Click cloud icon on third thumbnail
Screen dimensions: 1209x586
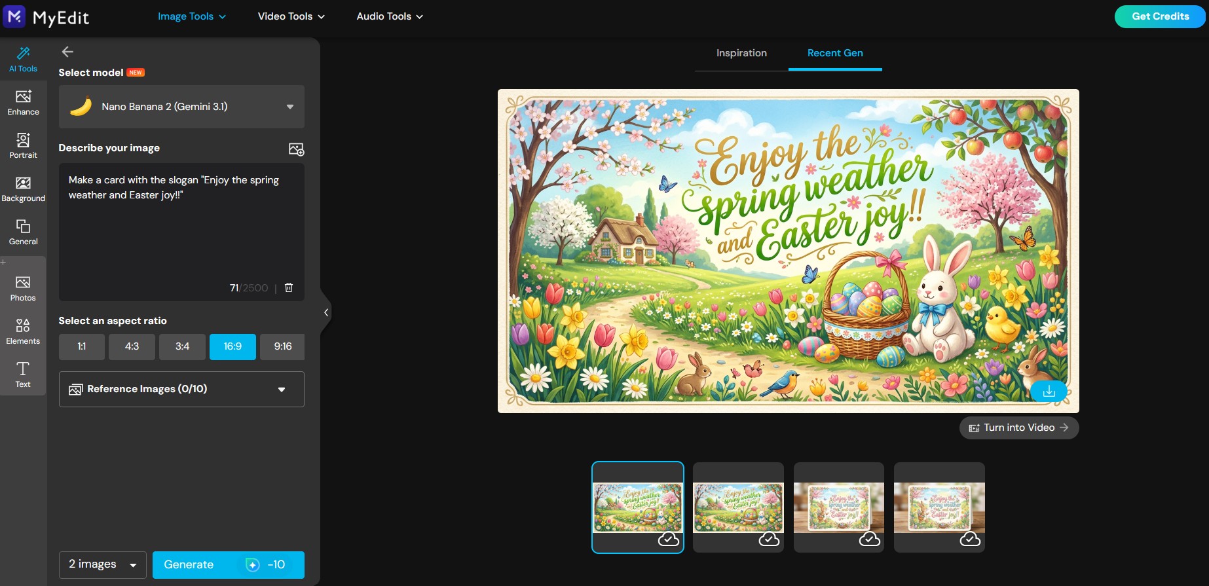coord(869,539)
